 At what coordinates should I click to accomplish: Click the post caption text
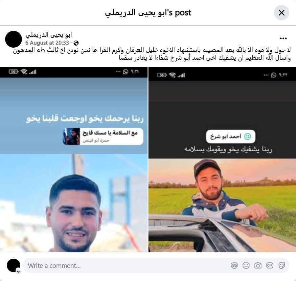coord(152,54)
